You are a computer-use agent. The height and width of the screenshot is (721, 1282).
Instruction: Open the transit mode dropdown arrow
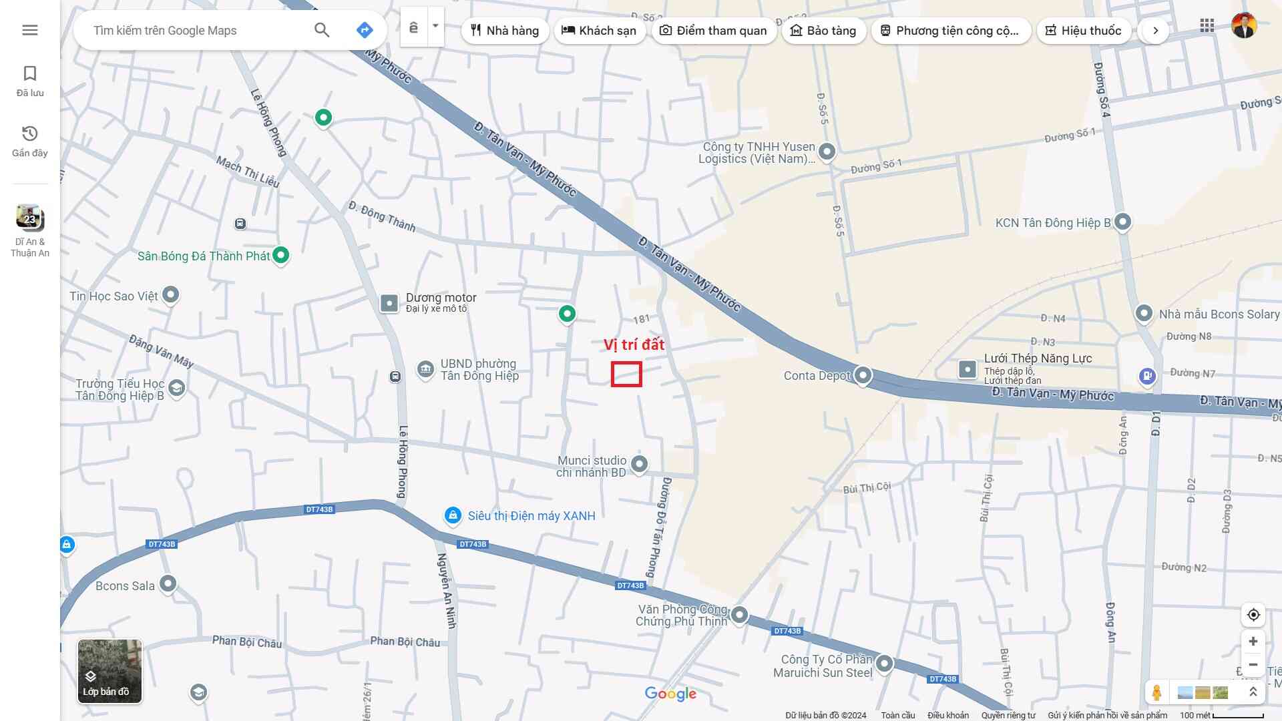click(x=435, y=27)
